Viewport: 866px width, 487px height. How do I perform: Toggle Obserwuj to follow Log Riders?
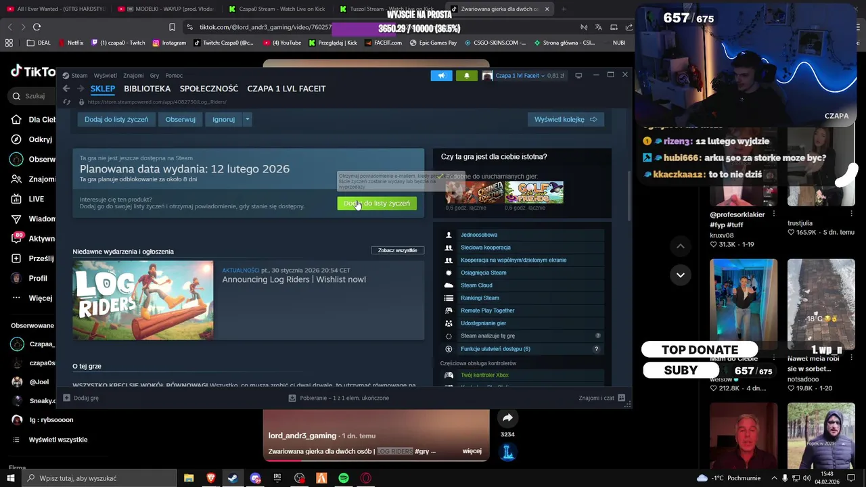point(180,120)
